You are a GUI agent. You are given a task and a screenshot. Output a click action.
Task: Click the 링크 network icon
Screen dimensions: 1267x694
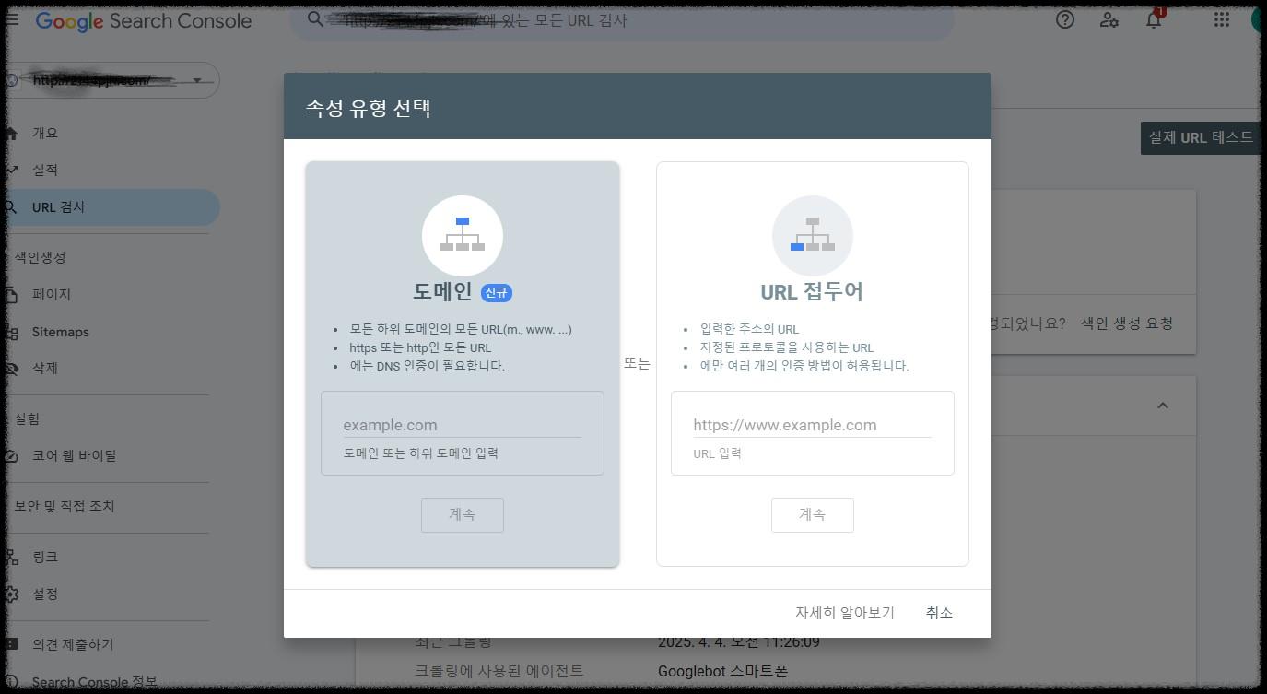point(10,558)
